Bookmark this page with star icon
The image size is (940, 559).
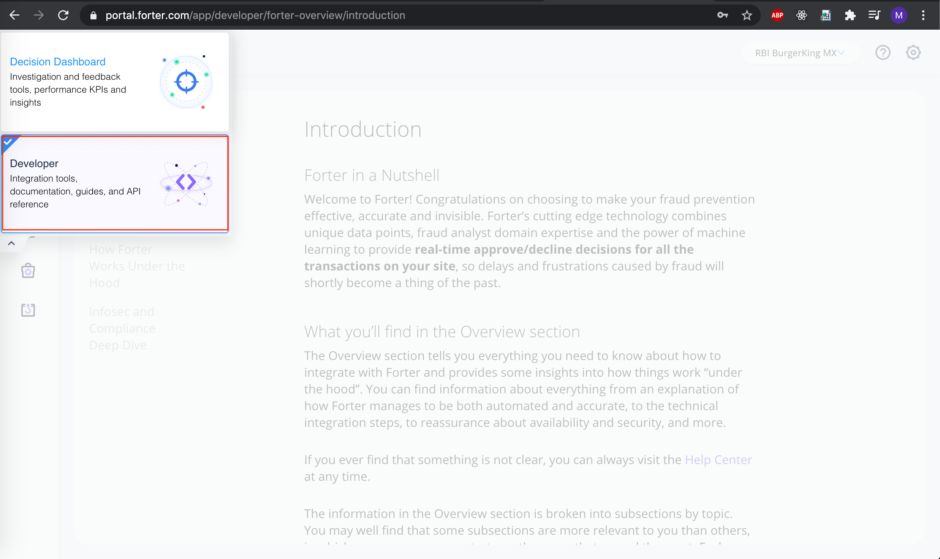(x=747, y=15)
